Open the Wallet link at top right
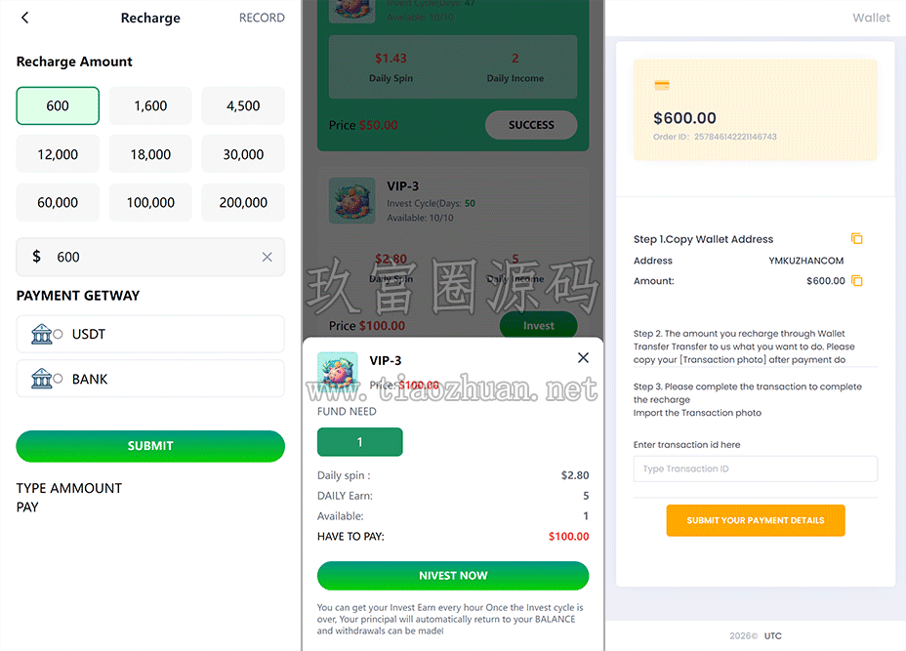This screenshot has width=906, height=651. pos(871,18)
